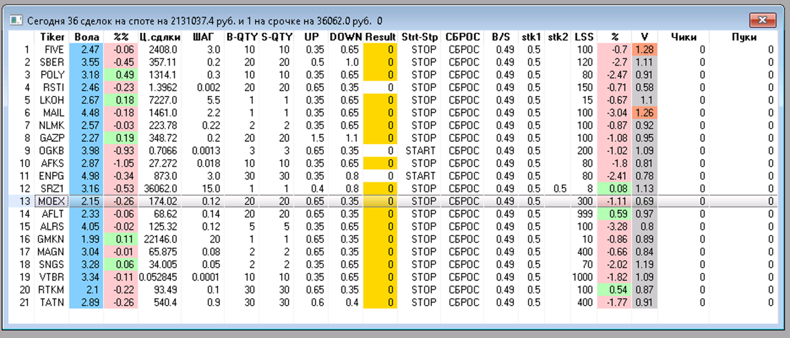
Task: Click the 0.0013 step value
Action: click(206, 150)
